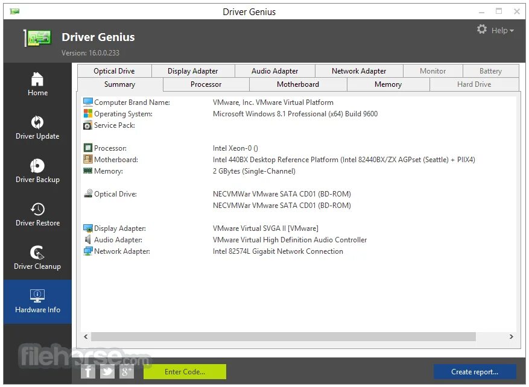Screen dimensions: 529x387
Task: Click the title bar application icon
Action: [14, 12]
